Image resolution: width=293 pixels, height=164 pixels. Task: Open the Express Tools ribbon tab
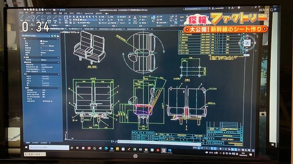pyautogui.click(x=89, y=13)
